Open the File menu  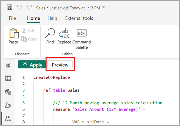[x=12, y=18]
